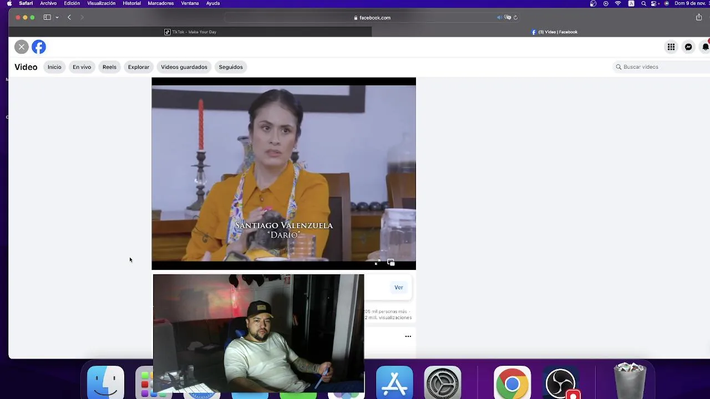Viewport: 710px width, 399px height.
Task: Open the Archivo menu
Action: 48,3
